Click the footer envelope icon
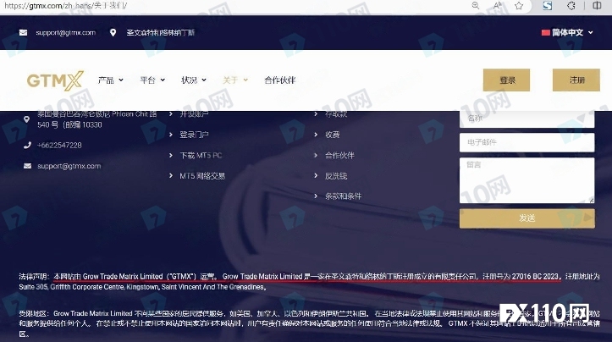This screenshot has width=612, height=342. (27, 166)
